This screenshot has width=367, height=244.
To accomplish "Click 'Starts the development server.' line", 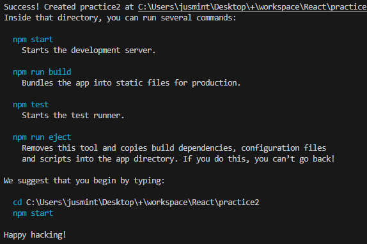I will tap(89, 50).
